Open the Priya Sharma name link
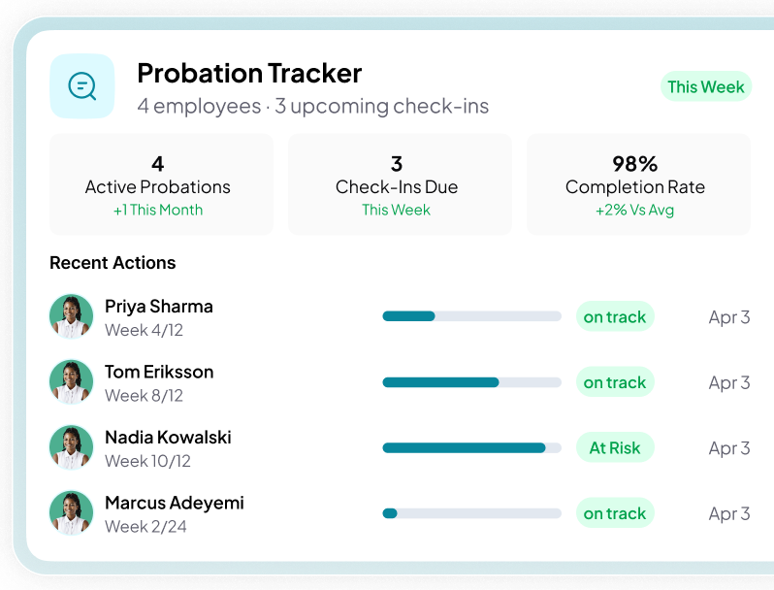The height and width of the screenshot is (590, 774). (159, 307)
